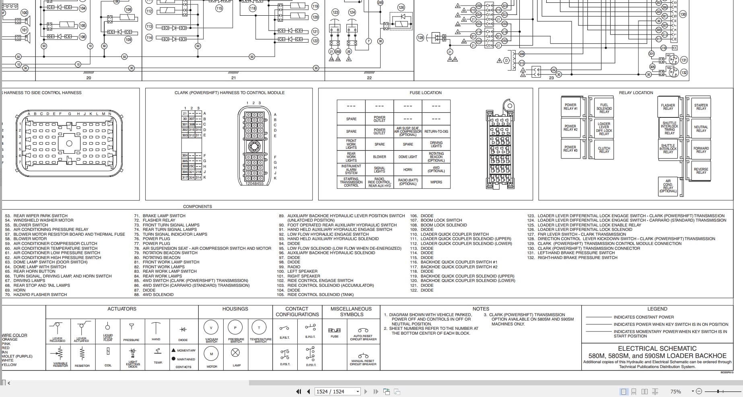Zoom out with the minus magnifier icon
Image resolution: width=743 pixels, height=397 pixels.
pyautogui.click(x=699, y=391)
